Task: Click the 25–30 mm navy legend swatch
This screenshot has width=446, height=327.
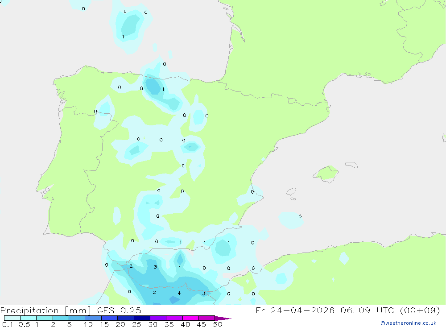Action: click(142, 318)
